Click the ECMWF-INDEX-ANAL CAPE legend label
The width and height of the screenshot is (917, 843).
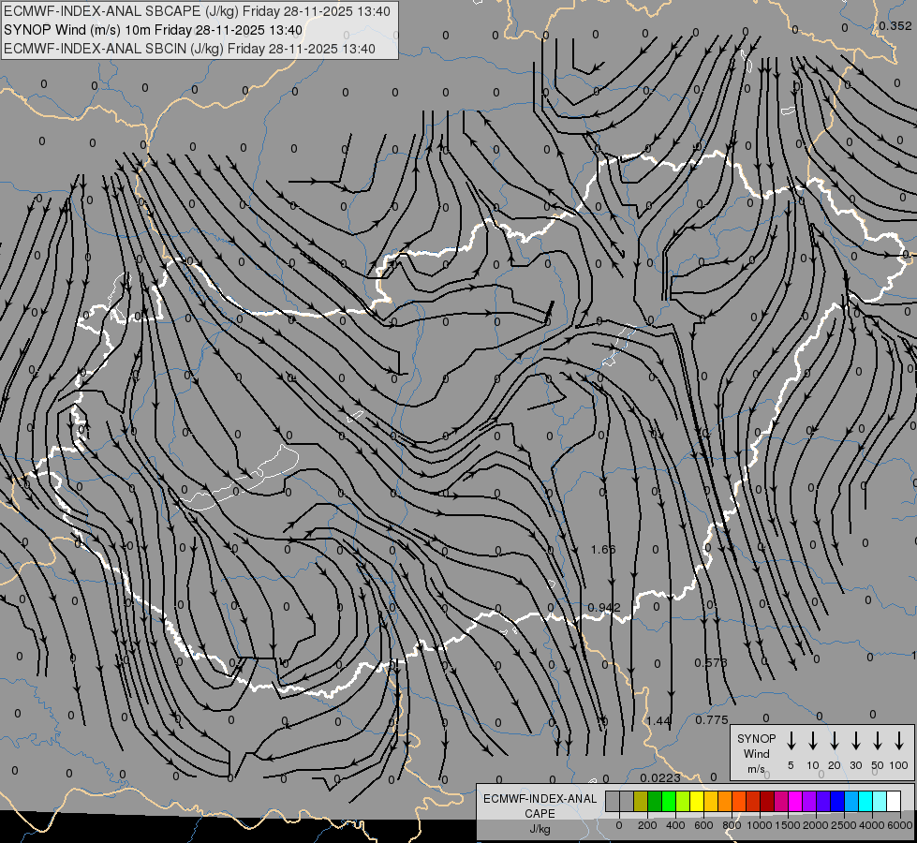[540, 806]
